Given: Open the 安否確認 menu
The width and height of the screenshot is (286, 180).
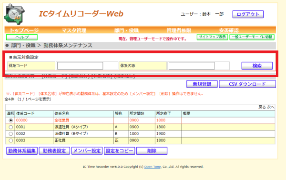Looking at the screenshot, I should point(229,30).
